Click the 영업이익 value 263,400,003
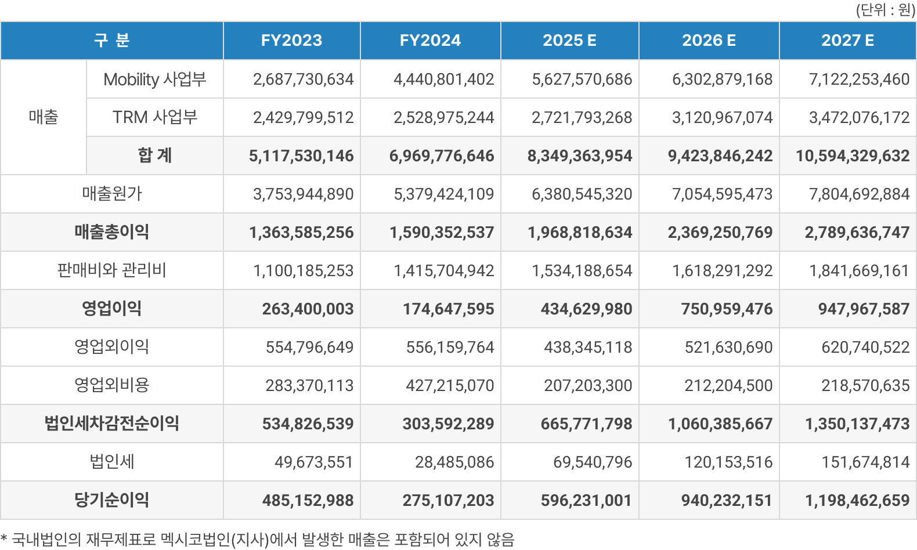917x550 pixels. (x=308, y=309)
